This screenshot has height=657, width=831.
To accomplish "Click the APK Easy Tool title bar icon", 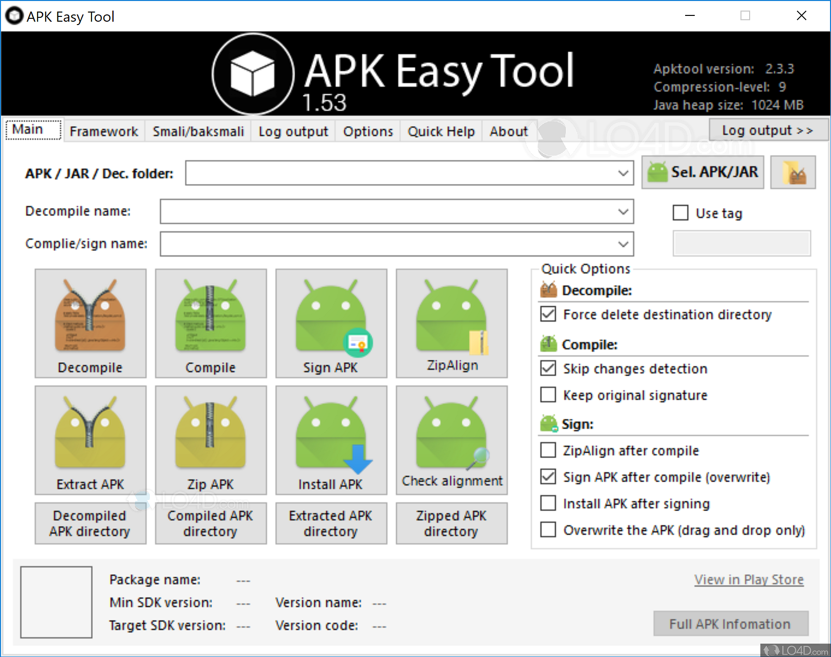I will click(14, 16).
